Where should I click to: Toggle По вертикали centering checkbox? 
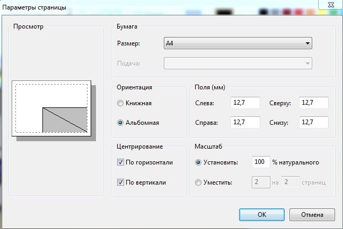click(x=120, y=182)
